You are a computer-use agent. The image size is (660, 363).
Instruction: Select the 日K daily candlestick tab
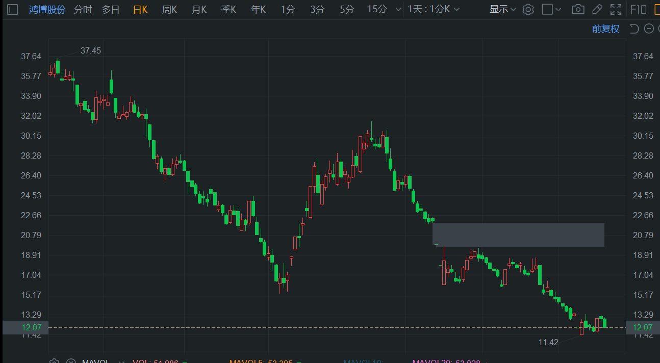pos(140,9)
